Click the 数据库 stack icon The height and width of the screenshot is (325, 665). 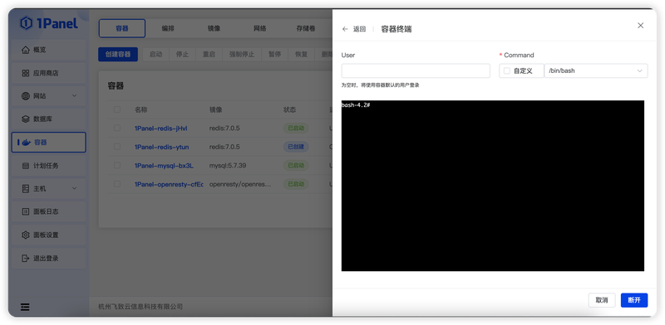[26, 119]
